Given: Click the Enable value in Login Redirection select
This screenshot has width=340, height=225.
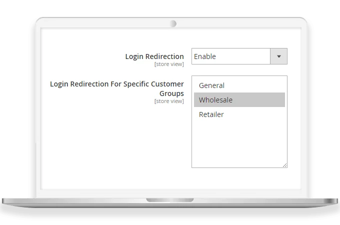Looking at the screenshot, I should (x=205, y=56).
